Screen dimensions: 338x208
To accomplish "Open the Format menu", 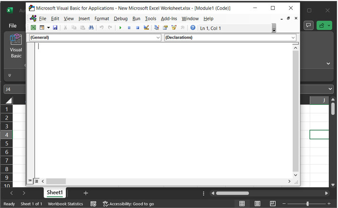I will [102, 19].
